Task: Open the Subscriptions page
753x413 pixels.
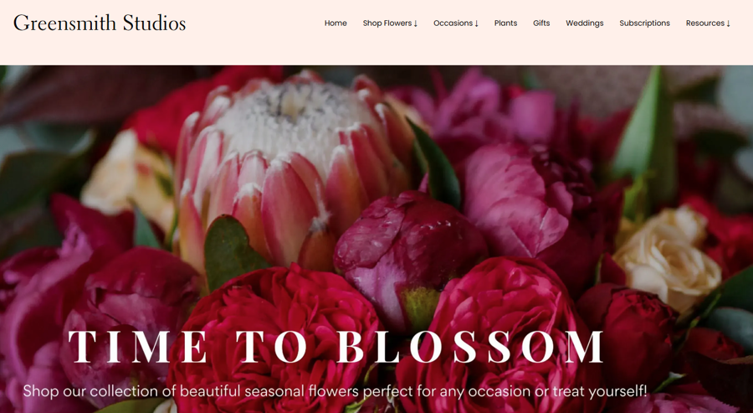Action: (644, 23)
